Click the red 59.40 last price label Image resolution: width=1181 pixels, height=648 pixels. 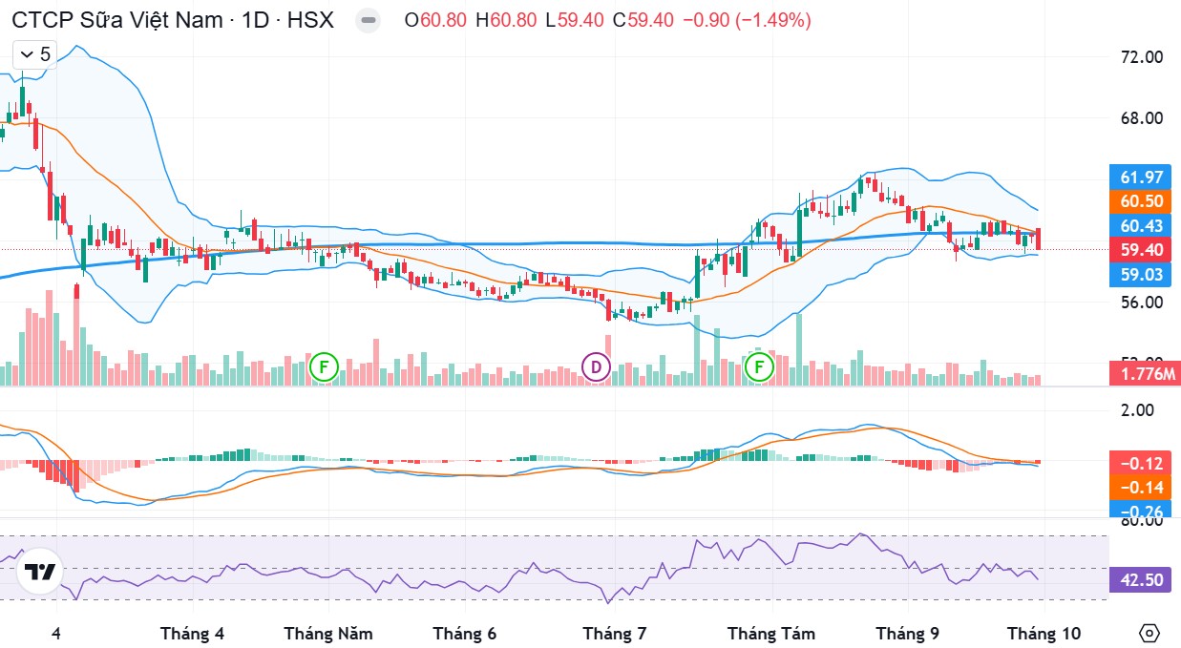tap(1141, 250)
